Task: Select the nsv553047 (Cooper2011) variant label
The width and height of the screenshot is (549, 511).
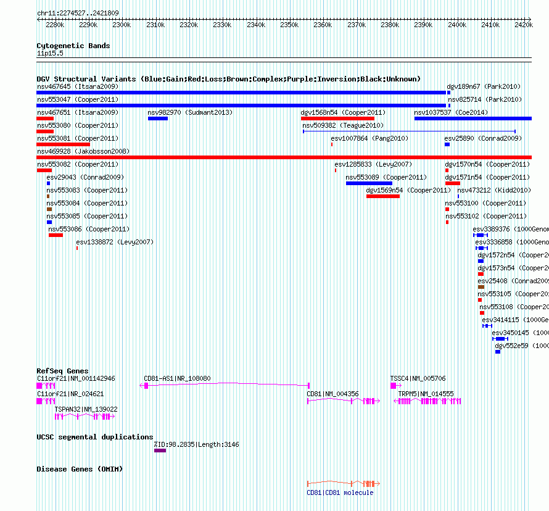Action: (78, 99)
